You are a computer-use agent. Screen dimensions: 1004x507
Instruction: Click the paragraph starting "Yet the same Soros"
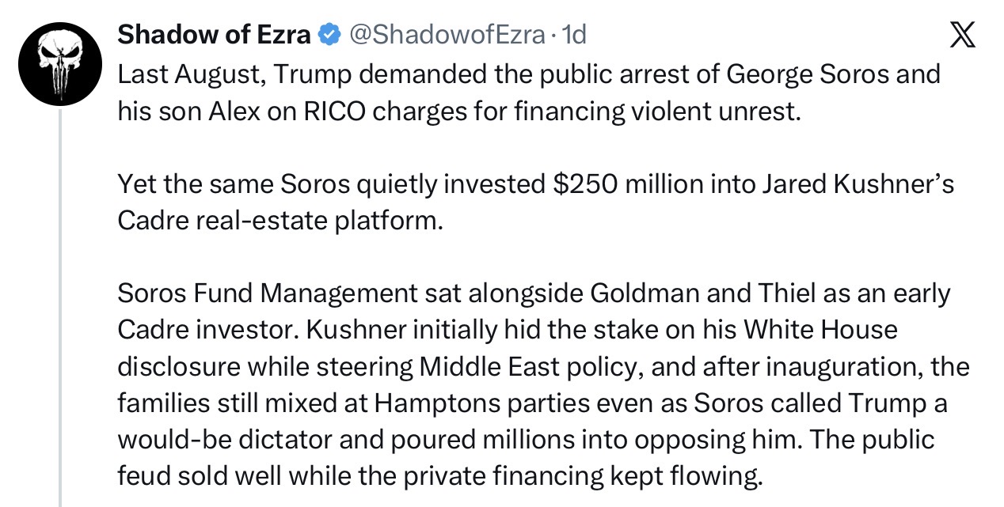click(x=536, y=202)
